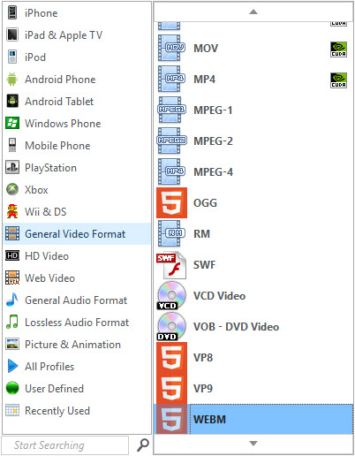This screenshot has height=456, width=355.
Task: Click the Mobile Phone icon
Action: 12,145
